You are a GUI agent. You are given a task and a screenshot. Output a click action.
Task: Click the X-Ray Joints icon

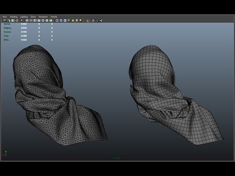pos(101,21)
